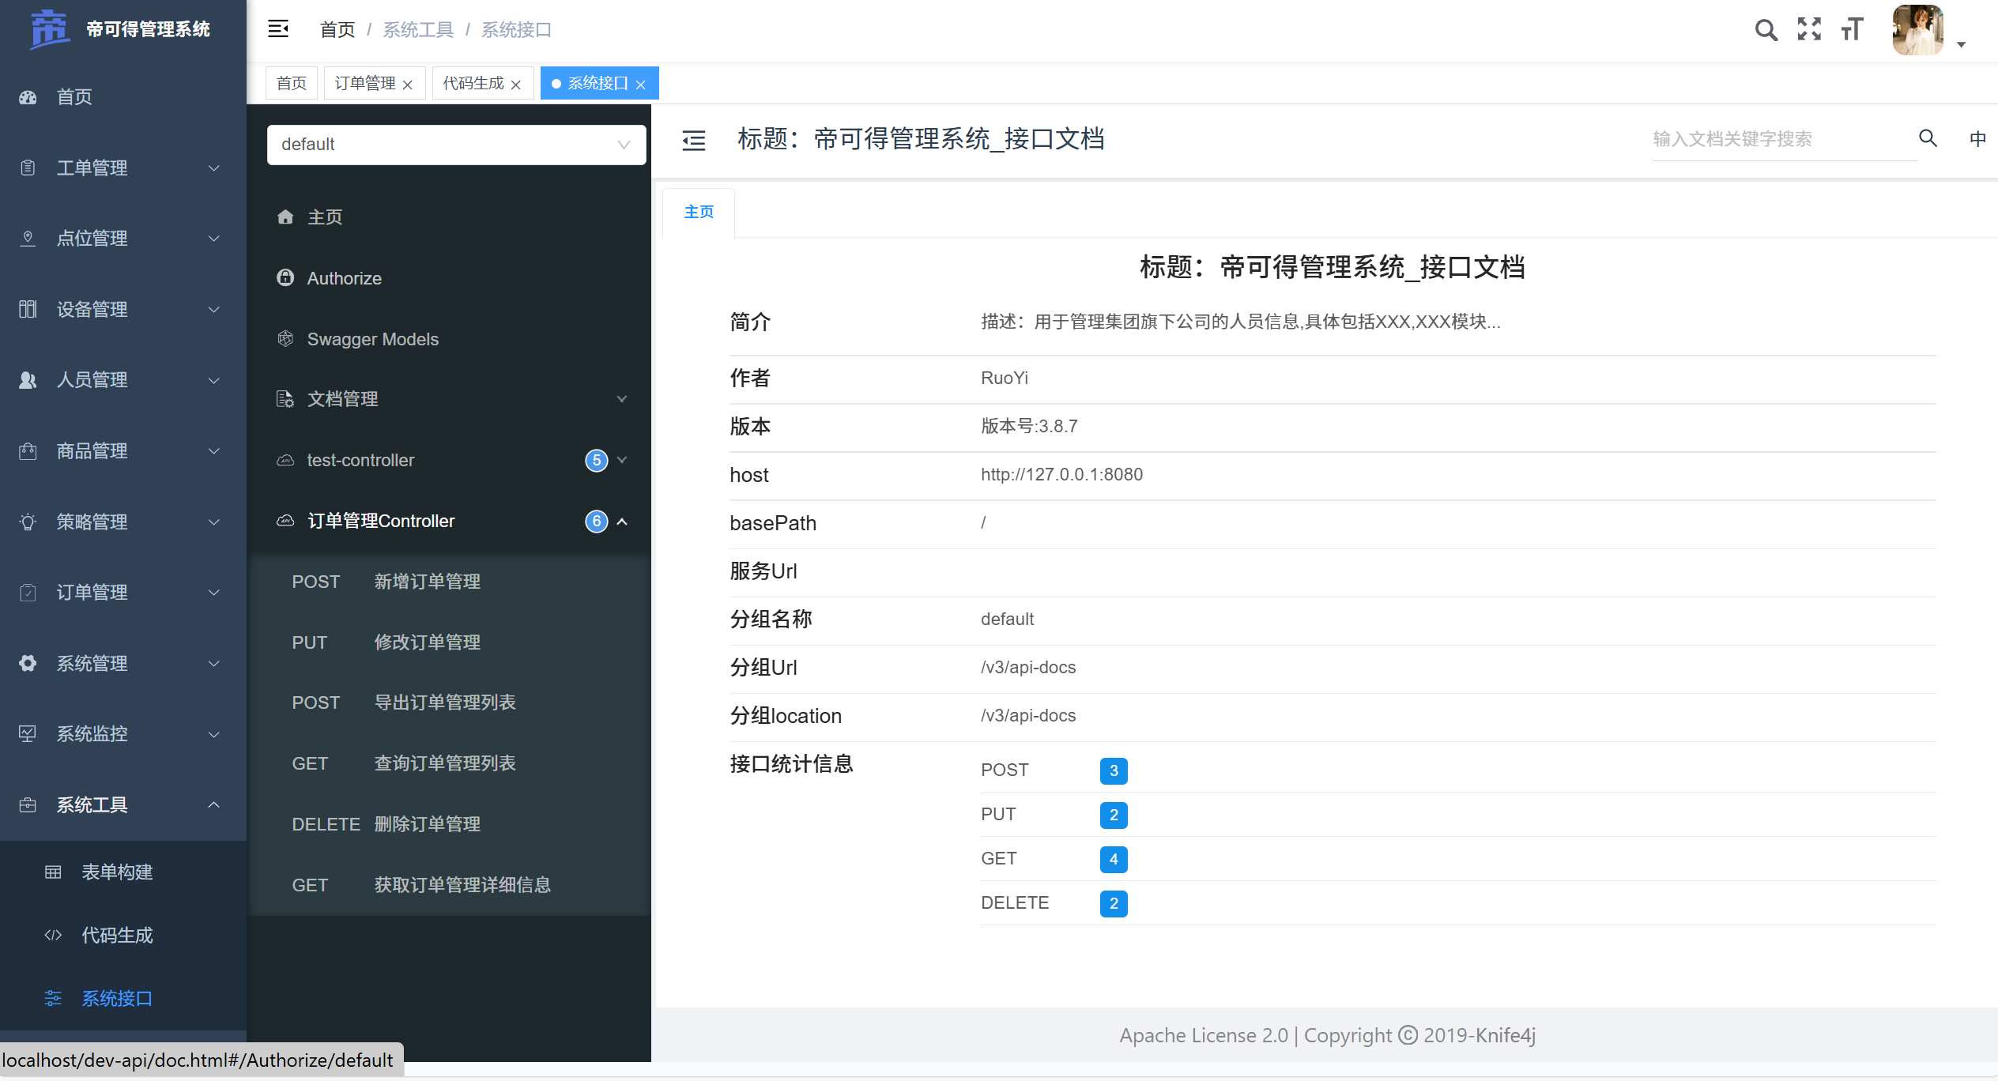
Task: Click the 系统管理 gear icon
Action: (28, 663)
